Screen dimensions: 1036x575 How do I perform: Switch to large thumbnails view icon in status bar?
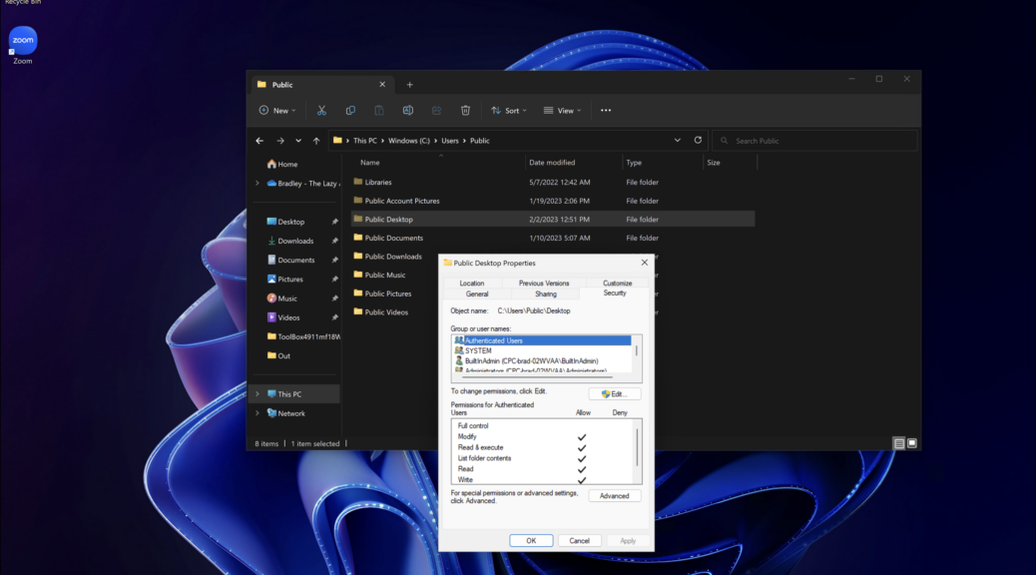pos(912,443)
